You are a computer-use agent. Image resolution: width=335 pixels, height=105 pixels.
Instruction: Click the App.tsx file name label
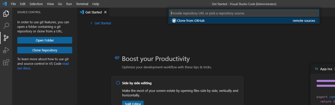(326, 69)
